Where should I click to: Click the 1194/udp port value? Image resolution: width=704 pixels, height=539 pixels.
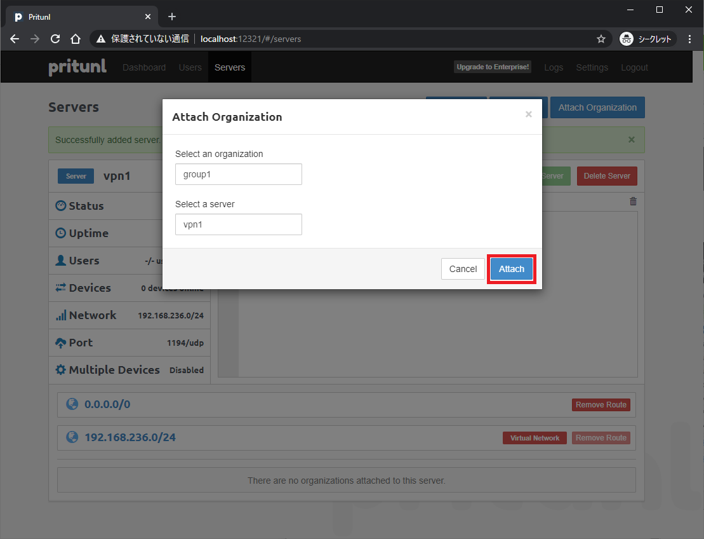pos(185,343)
